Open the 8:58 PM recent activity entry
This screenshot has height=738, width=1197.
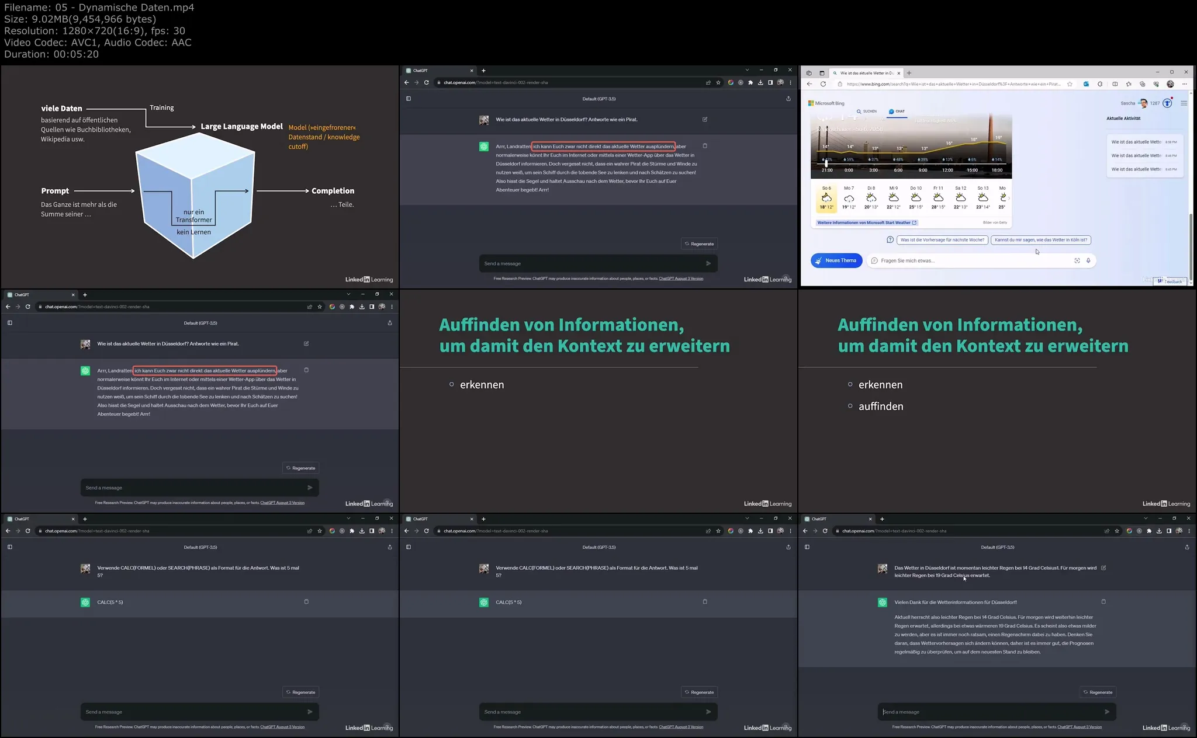click(1144, 142)
